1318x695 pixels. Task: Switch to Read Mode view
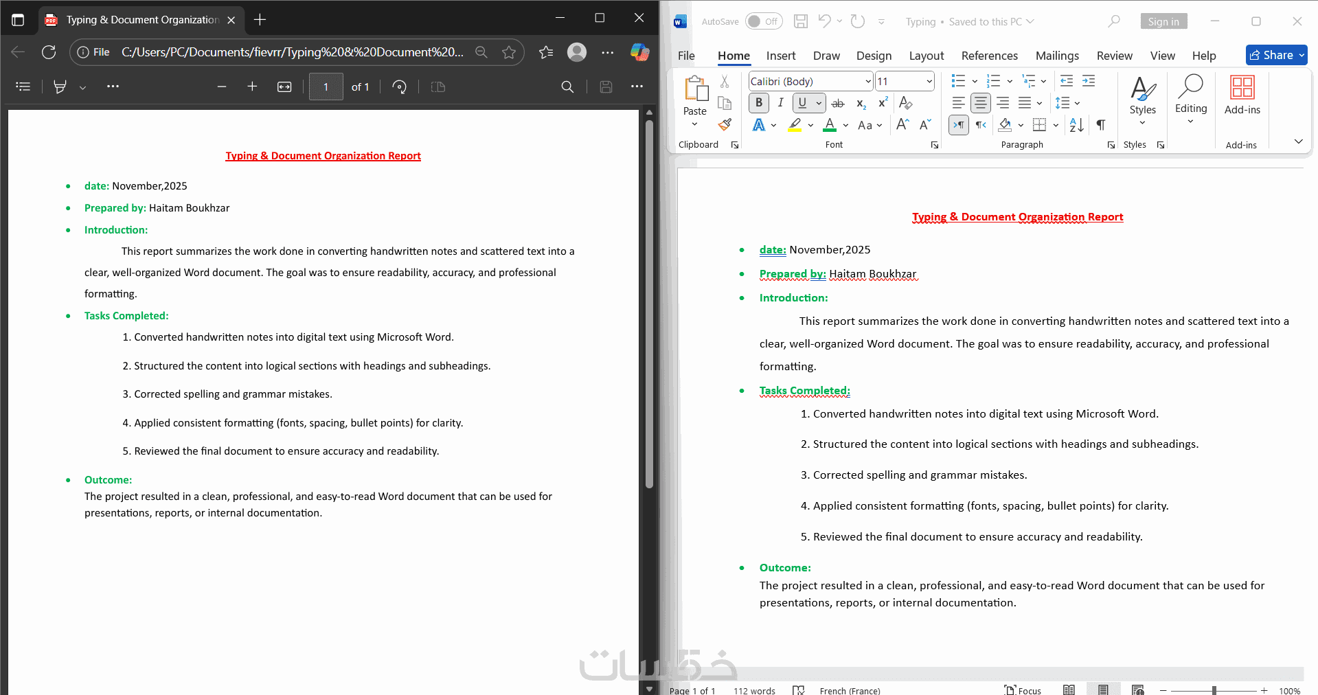(x=1069, y=690)
